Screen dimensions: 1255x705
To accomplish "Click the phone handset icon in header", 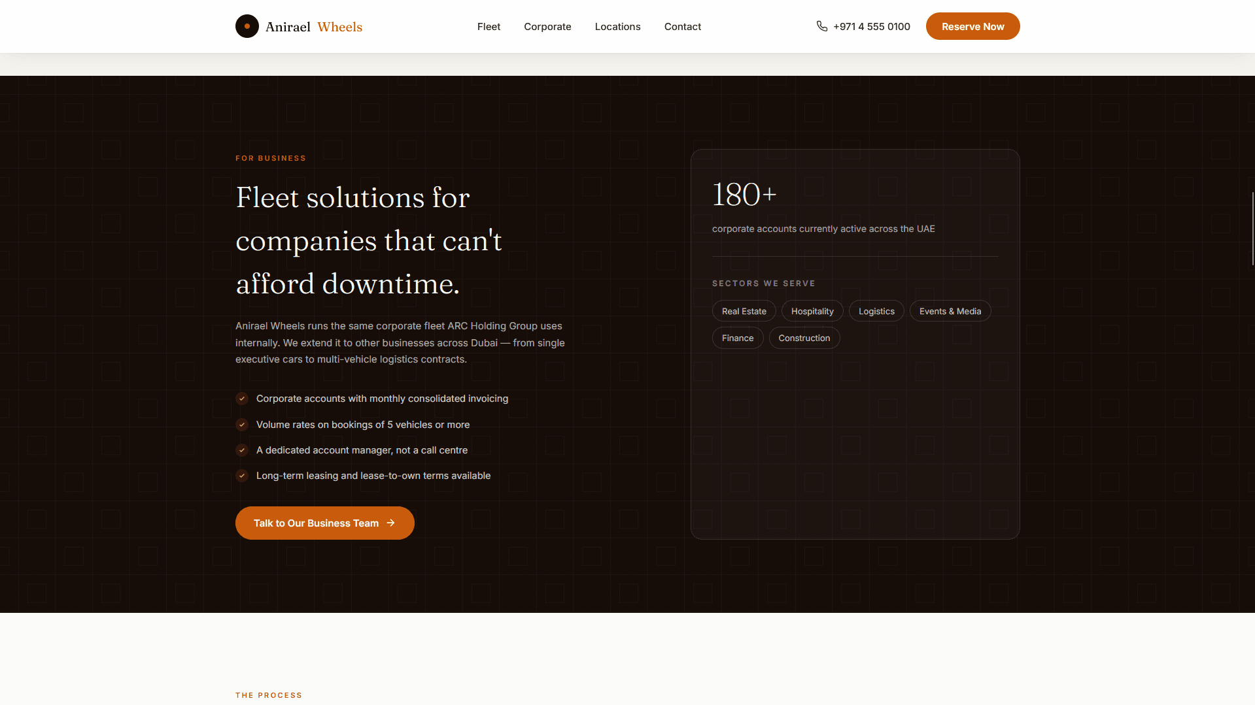I will point(822,26).
